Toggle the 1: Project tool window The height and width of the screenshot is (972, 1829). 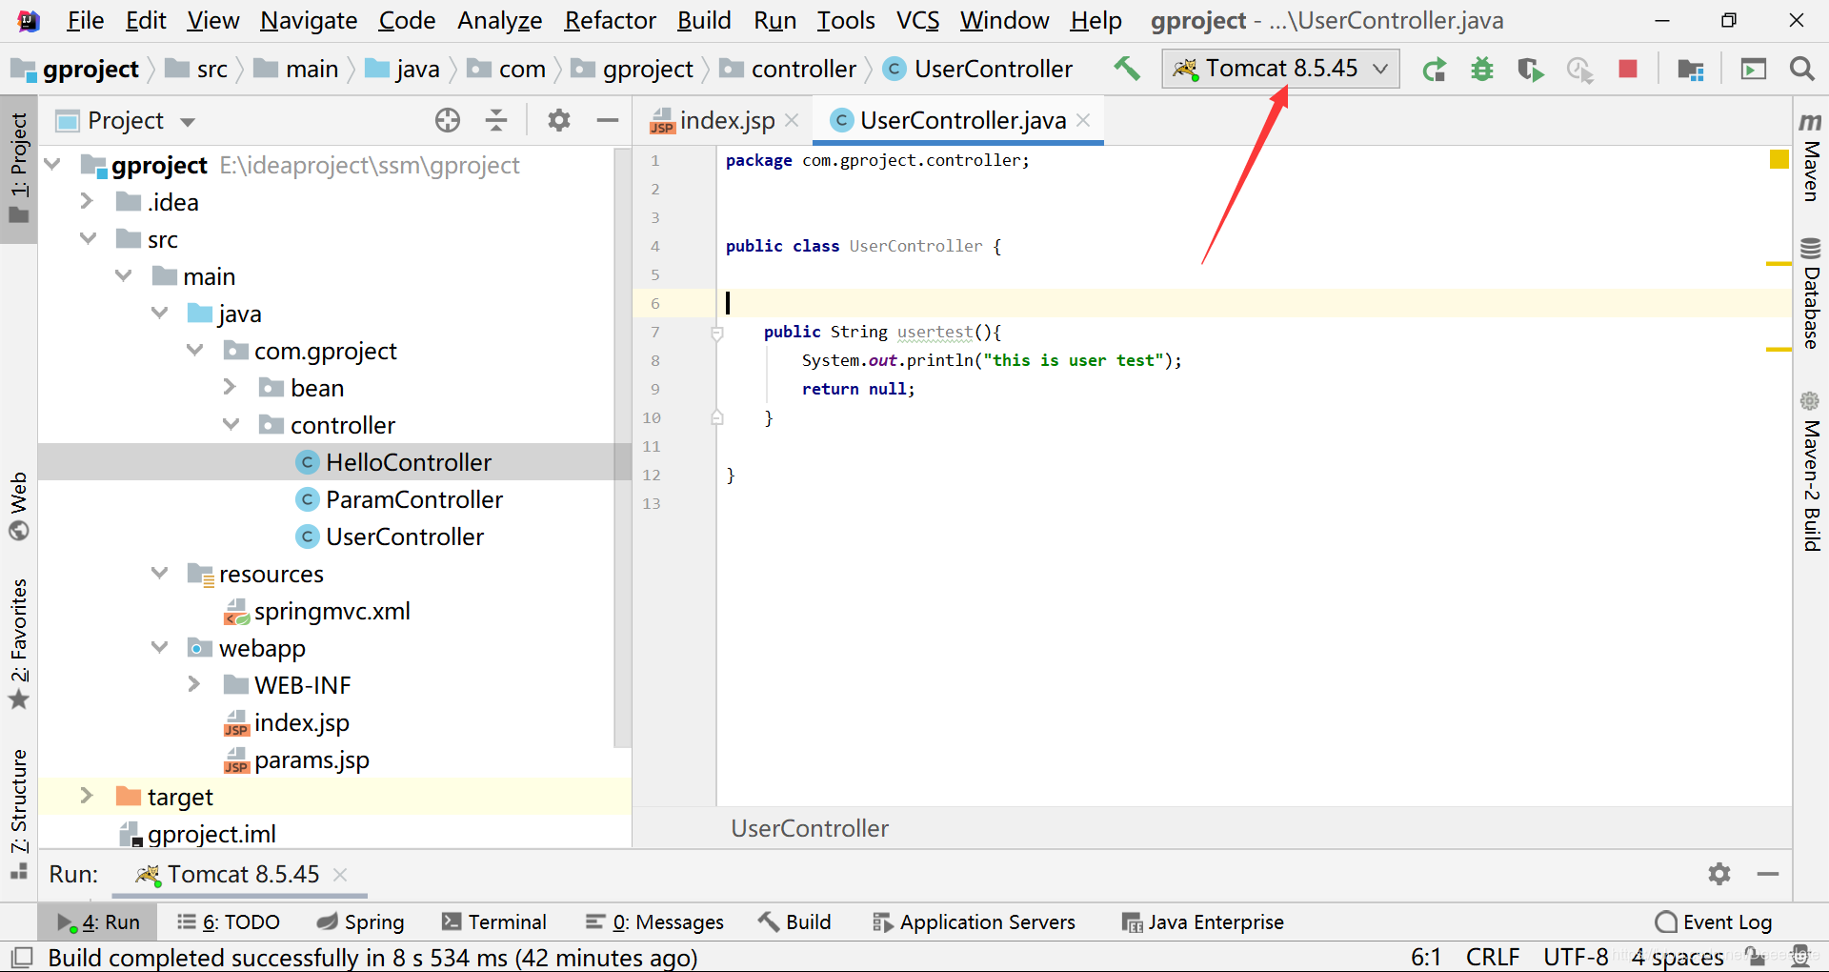click(x=19, y=168)
